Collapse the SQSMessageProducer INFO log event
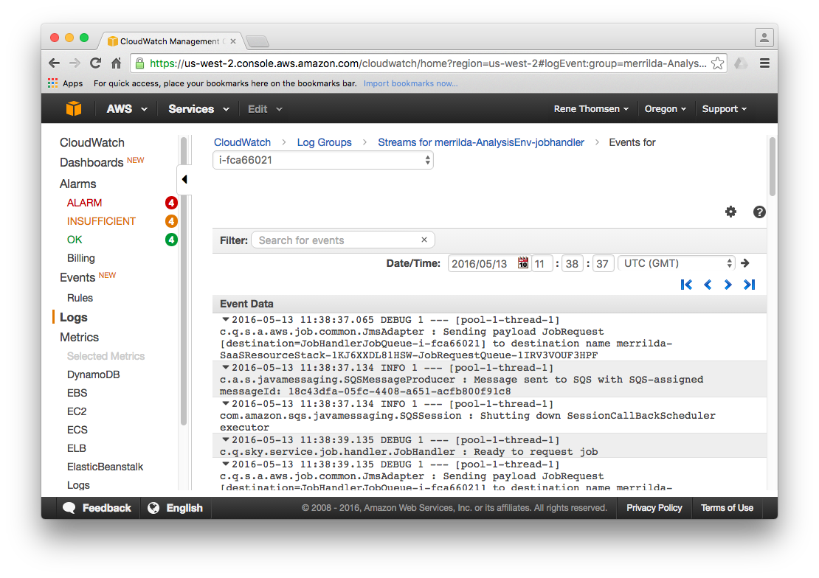The image size is (819, 578). click(x=226, y=367)
